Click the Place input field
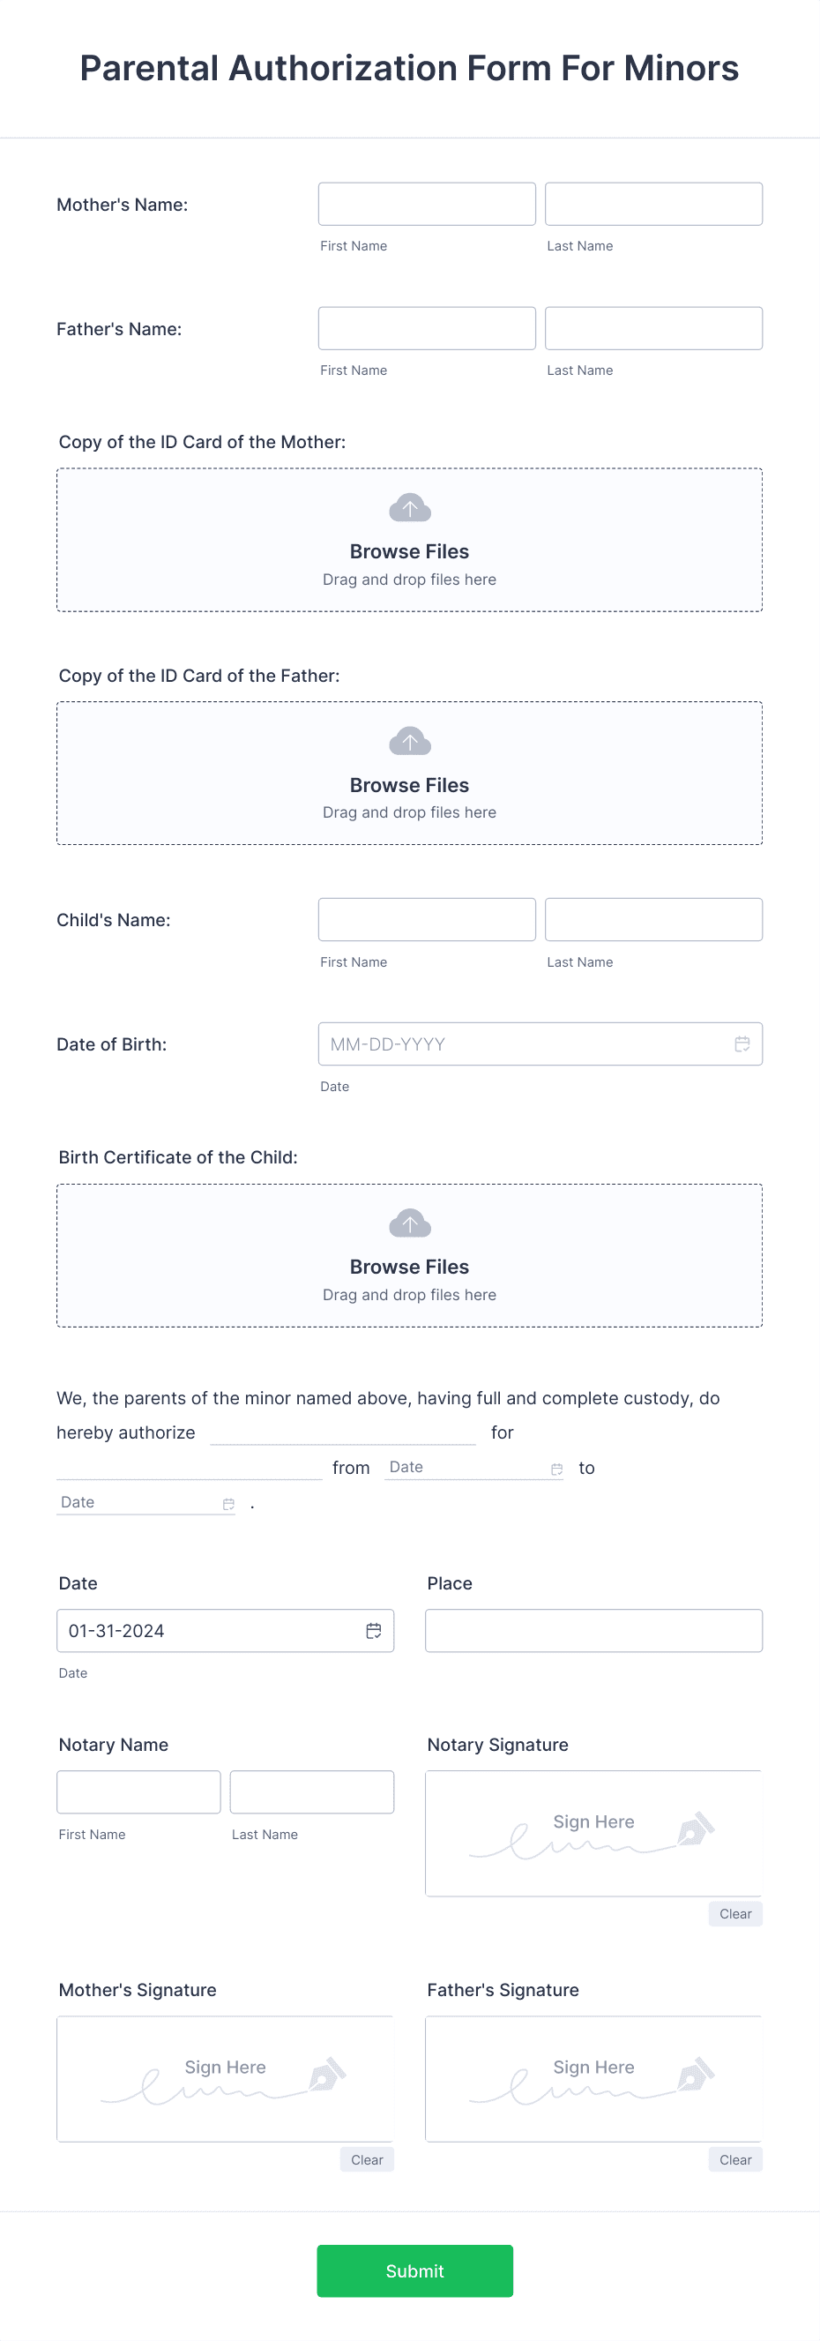The width and height of the screenshot is (820, 2341). [593, 1629]
